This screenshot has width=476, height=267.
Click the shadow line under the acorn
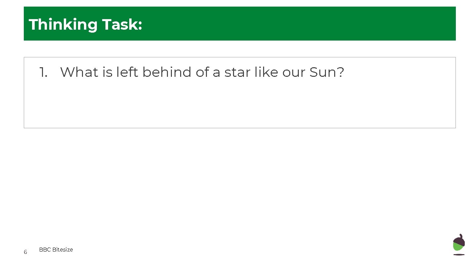pos(459,254)
